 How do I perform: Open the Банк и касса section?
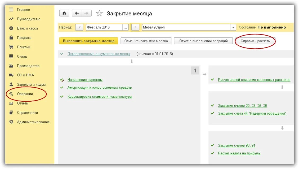27,28
